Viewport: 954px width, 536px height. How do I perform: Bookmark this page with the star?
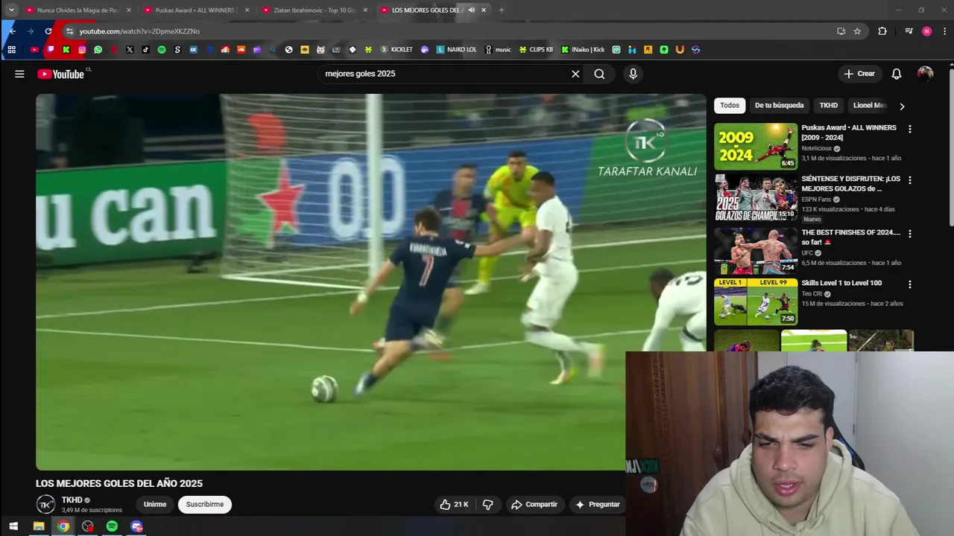(x=857, y=31)
